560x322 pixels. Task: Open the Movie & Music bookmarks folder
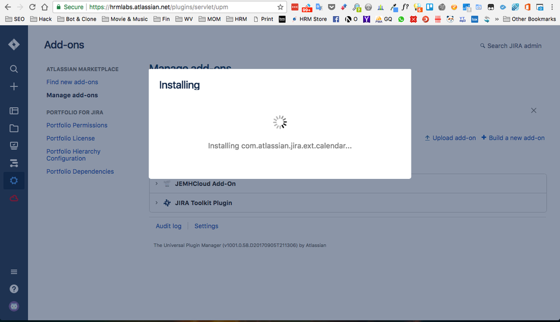point(125,19)
